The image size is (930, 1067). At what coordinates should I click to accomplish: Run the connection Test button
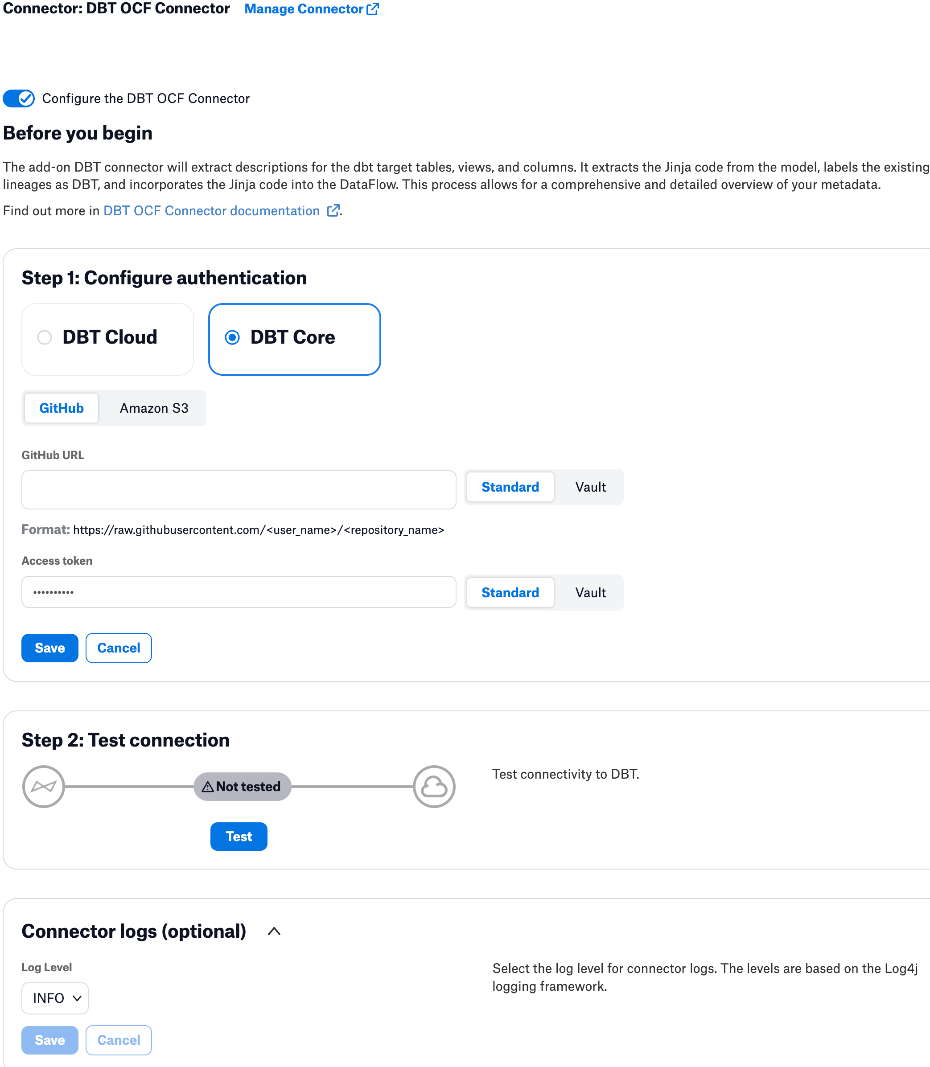239,836
